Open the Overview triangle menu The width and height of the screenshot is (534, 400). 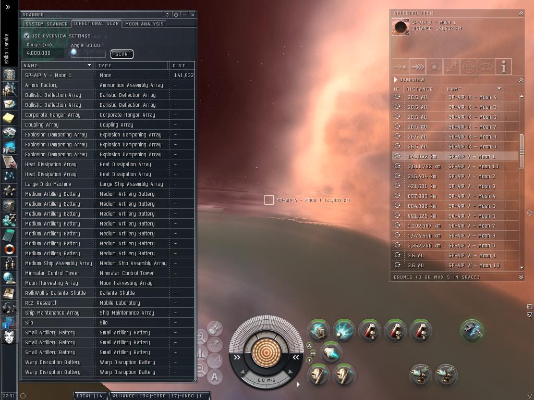tap(395, 80)
